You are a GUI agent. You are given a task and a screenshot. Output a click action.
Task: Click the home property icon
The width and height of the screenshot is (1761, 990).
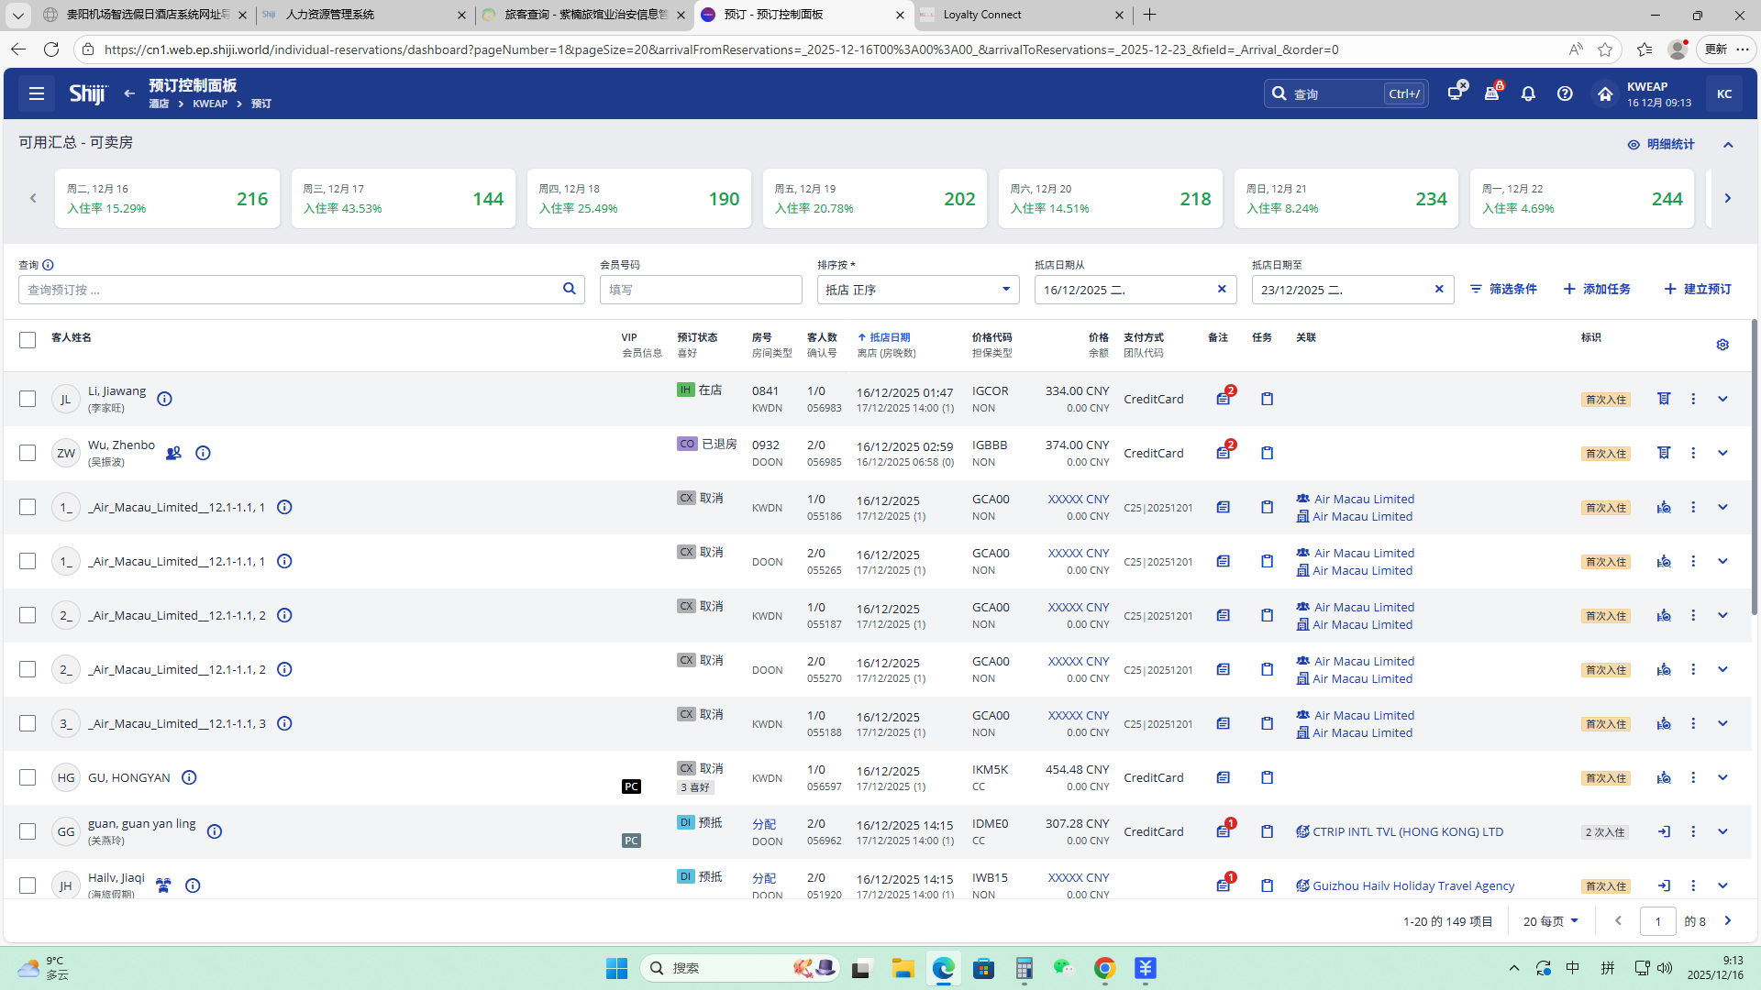[1605, 93]
